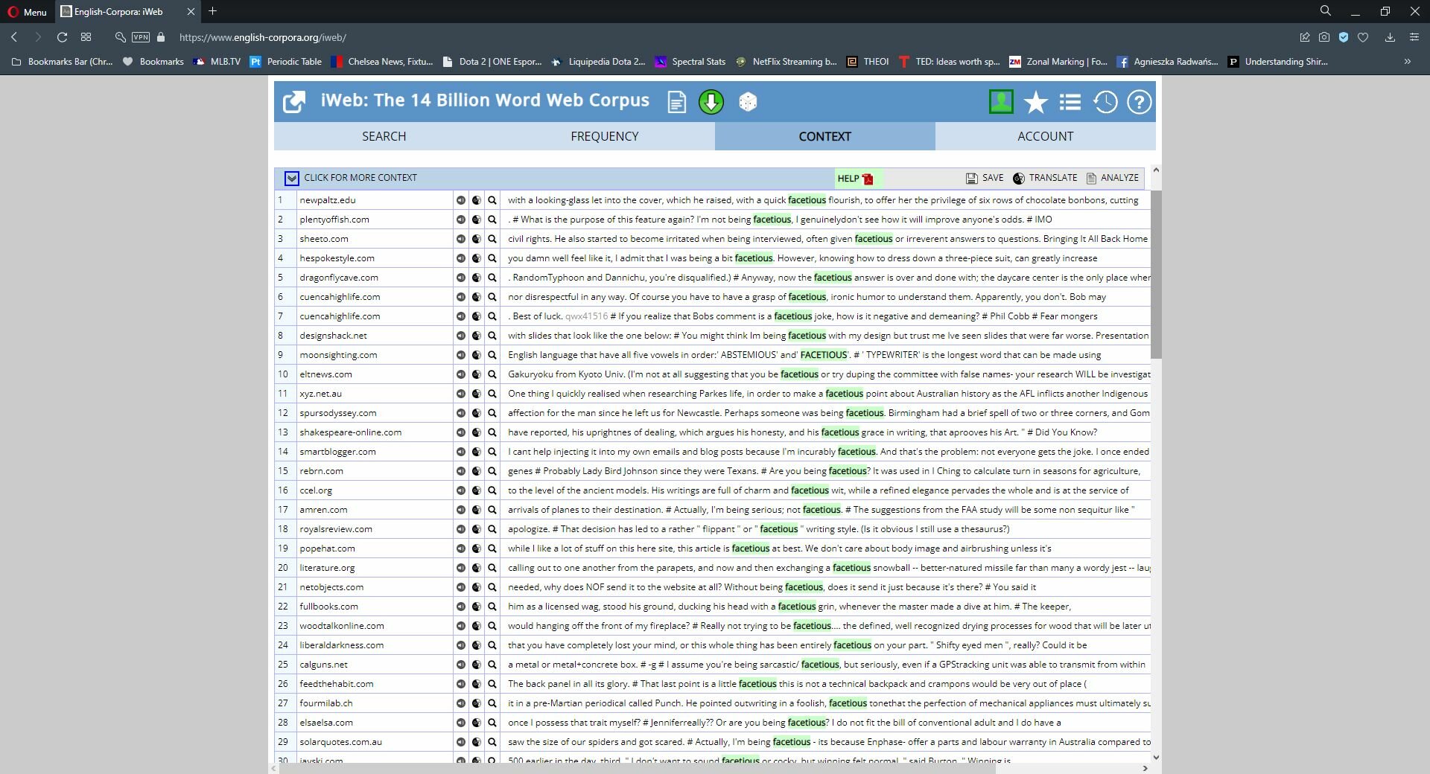1430x774 pixels.
Task: Reload the current page
Action: click(62, 37)
